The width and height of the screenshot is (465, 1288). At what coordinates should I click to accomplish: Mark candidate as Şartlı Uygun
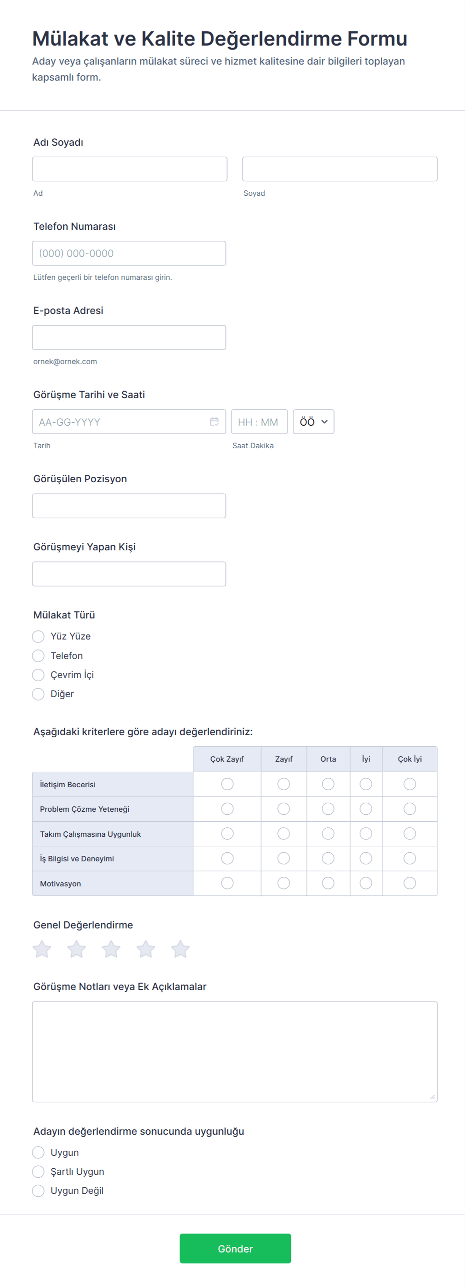pos(38,1171)
